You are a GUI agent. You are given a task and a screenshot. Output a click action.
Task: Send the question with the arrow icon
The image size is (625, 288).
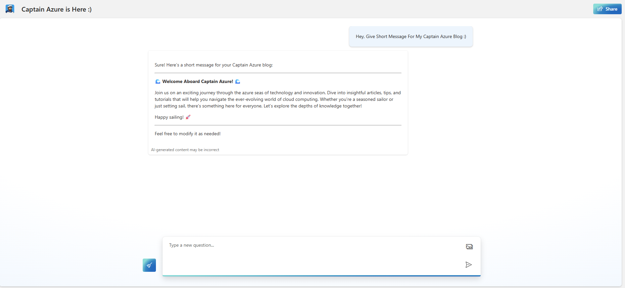point(468,265)
